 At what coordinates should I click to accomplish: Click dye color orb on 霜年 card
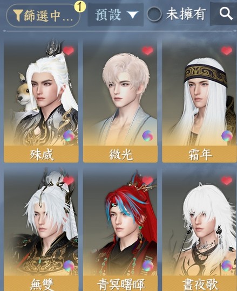click(227, 136)
